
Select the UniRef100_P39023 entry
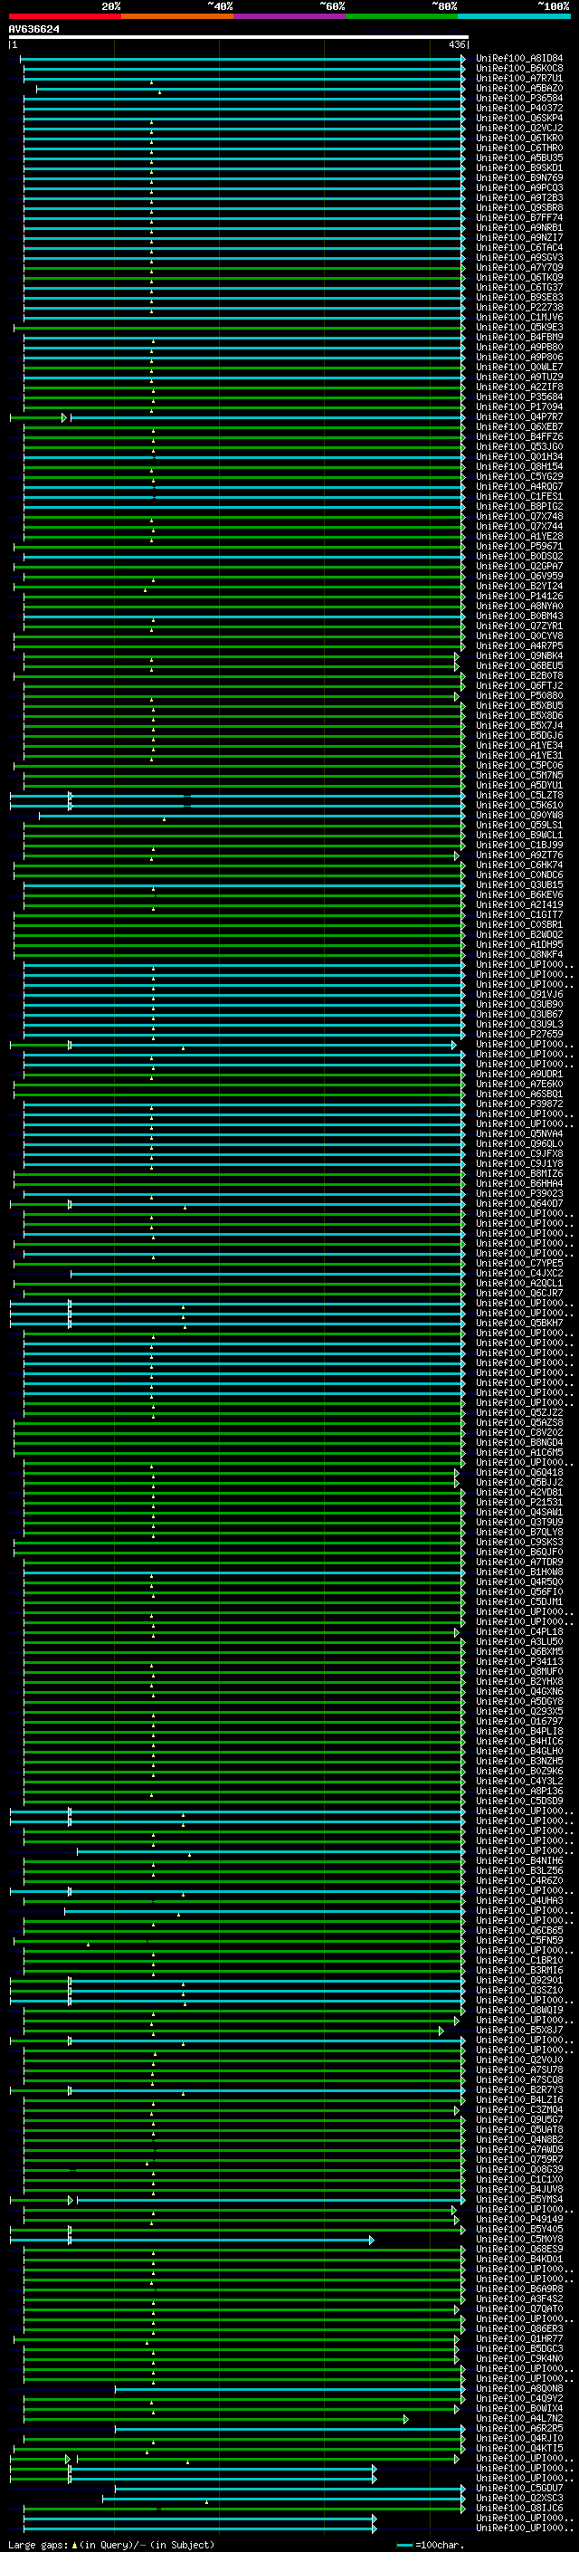tap(519, 1194)
